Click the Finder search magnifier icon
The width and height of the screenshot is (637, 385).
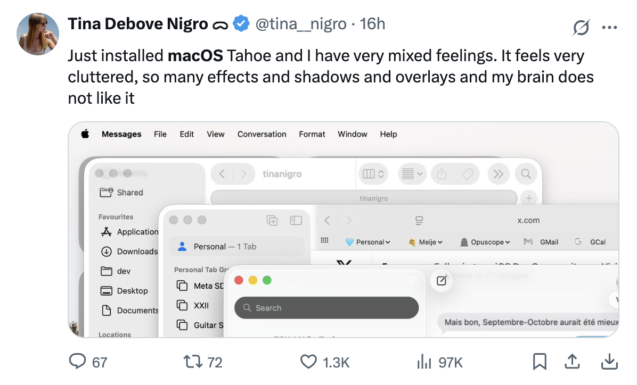tap(526, 174)
